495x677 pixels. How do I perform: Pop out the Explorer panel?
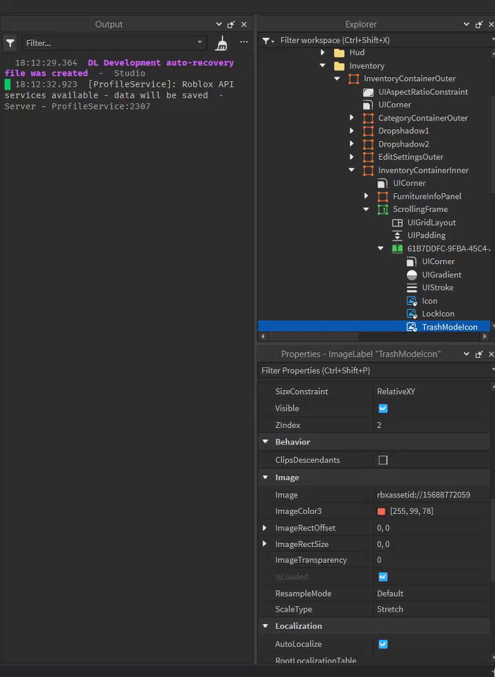click(479, 25)
